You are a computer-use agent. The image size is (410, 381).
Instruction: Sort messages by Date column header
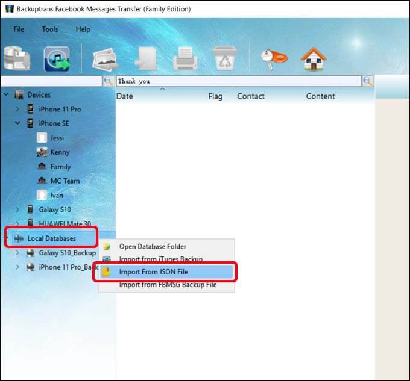pyautogui.click(x=125, y=96)
